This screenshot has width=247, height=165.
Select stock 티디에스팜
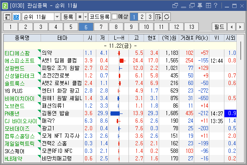17,53
